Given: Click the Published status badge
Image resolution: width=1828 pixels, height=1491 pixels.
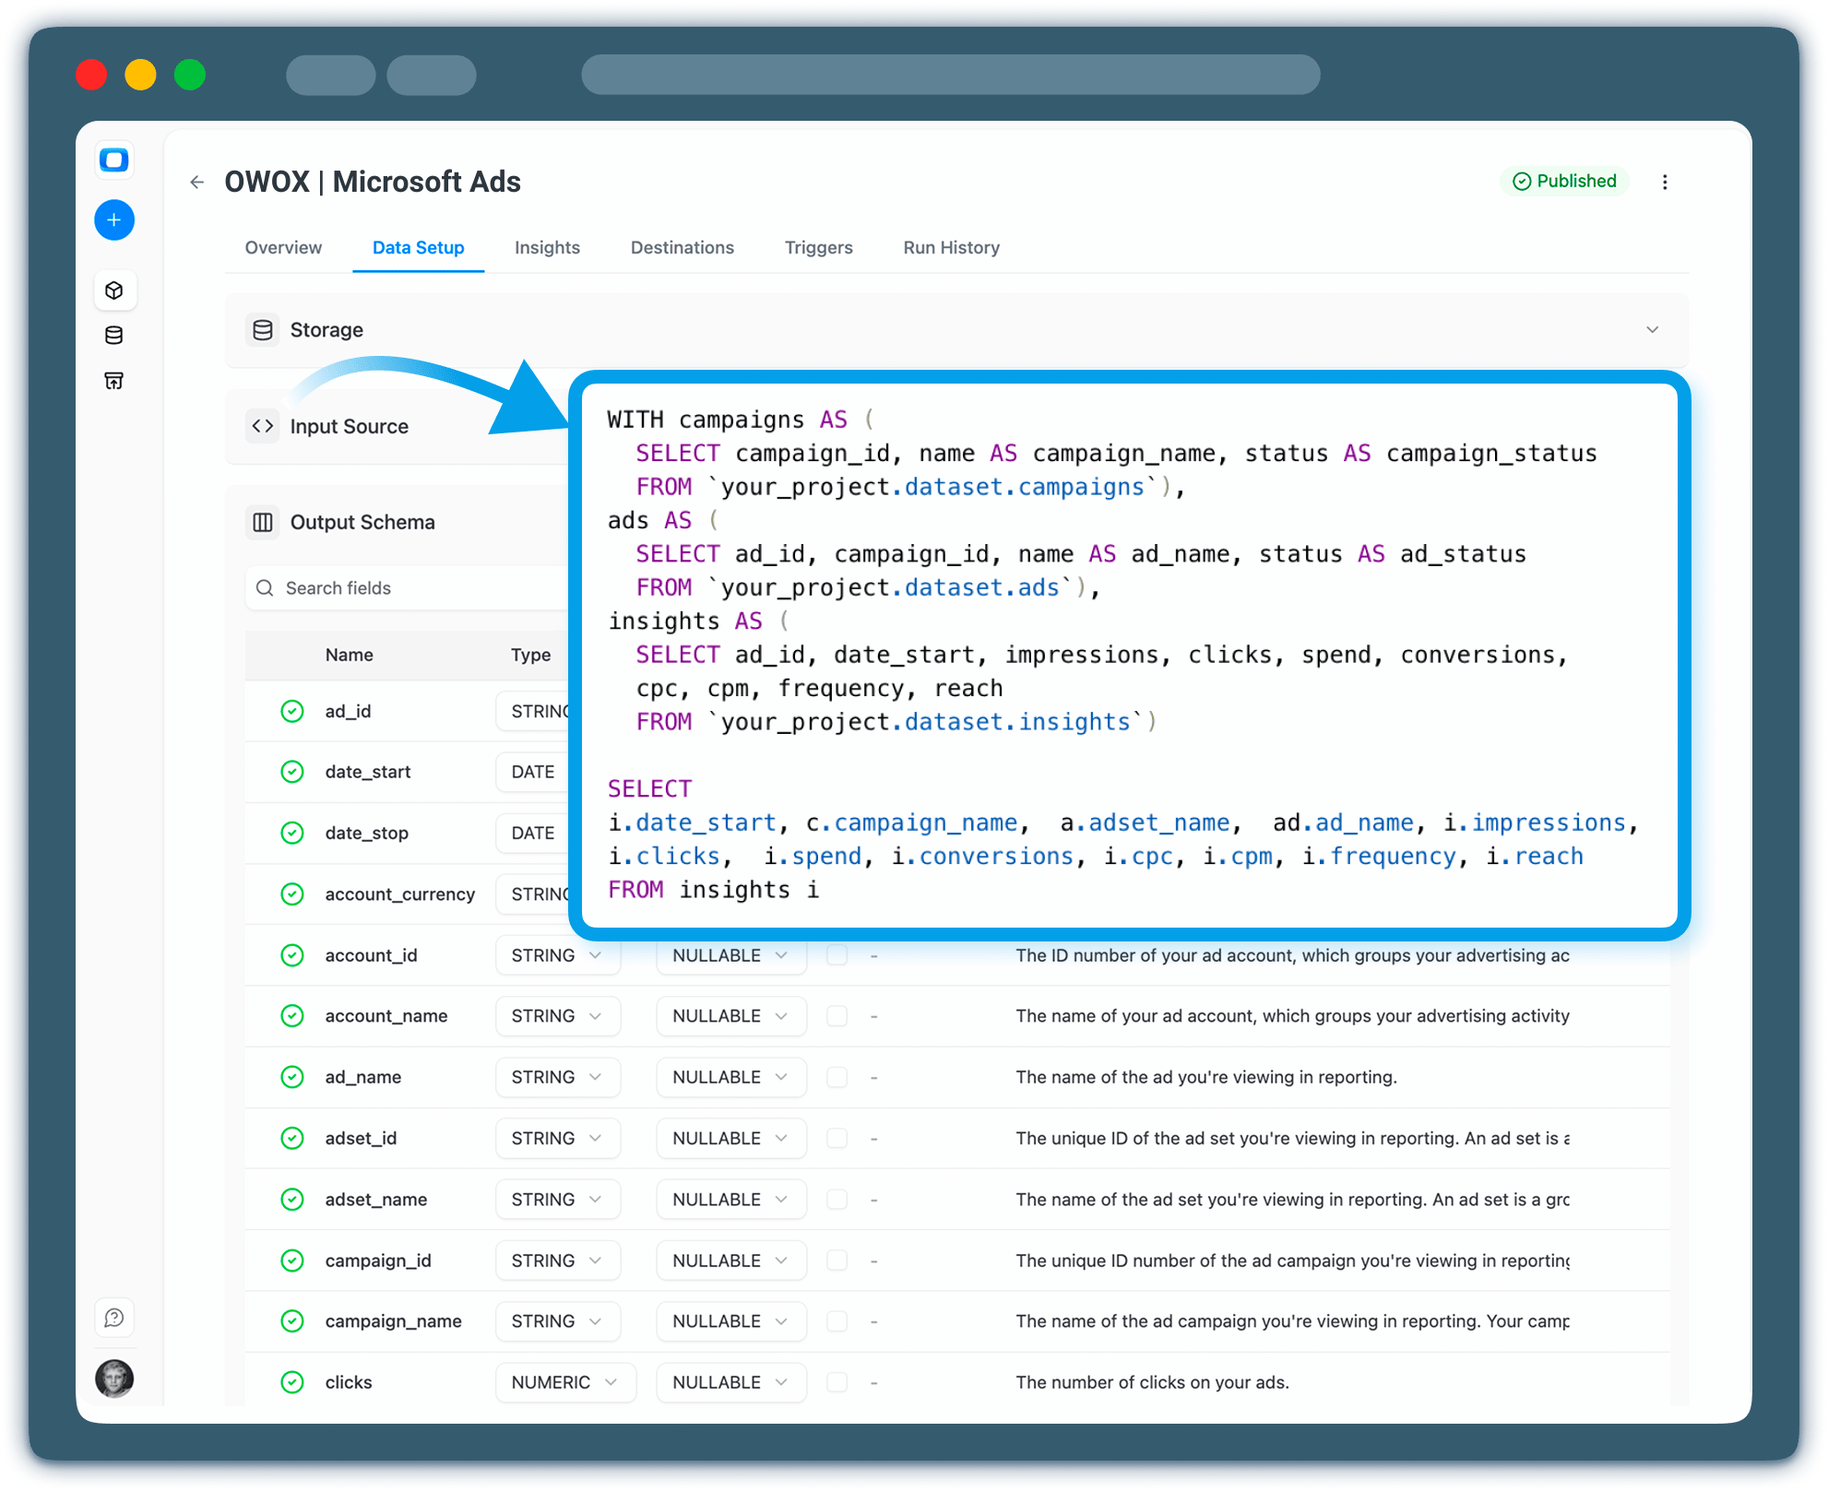Looking at the screenshot, I should [1564, 181].
